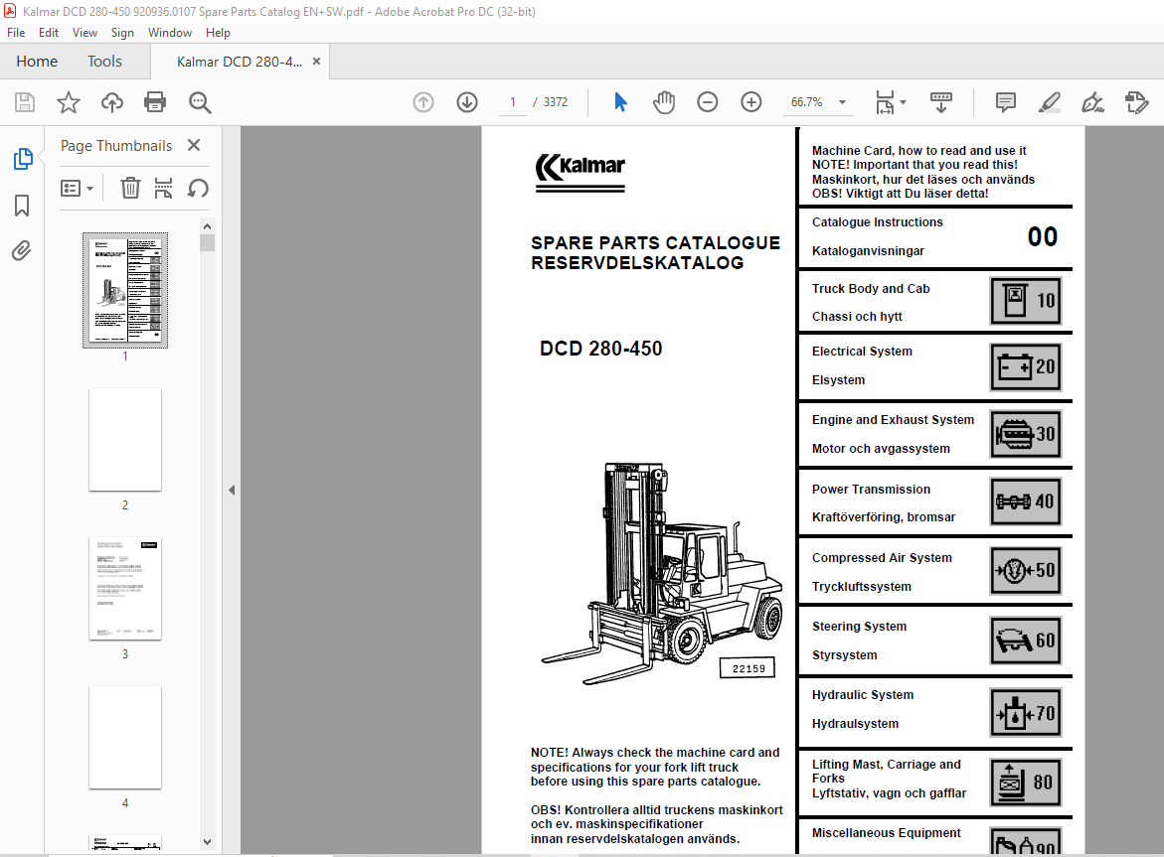Open the find text magnifier tool

tap(200, 102)
